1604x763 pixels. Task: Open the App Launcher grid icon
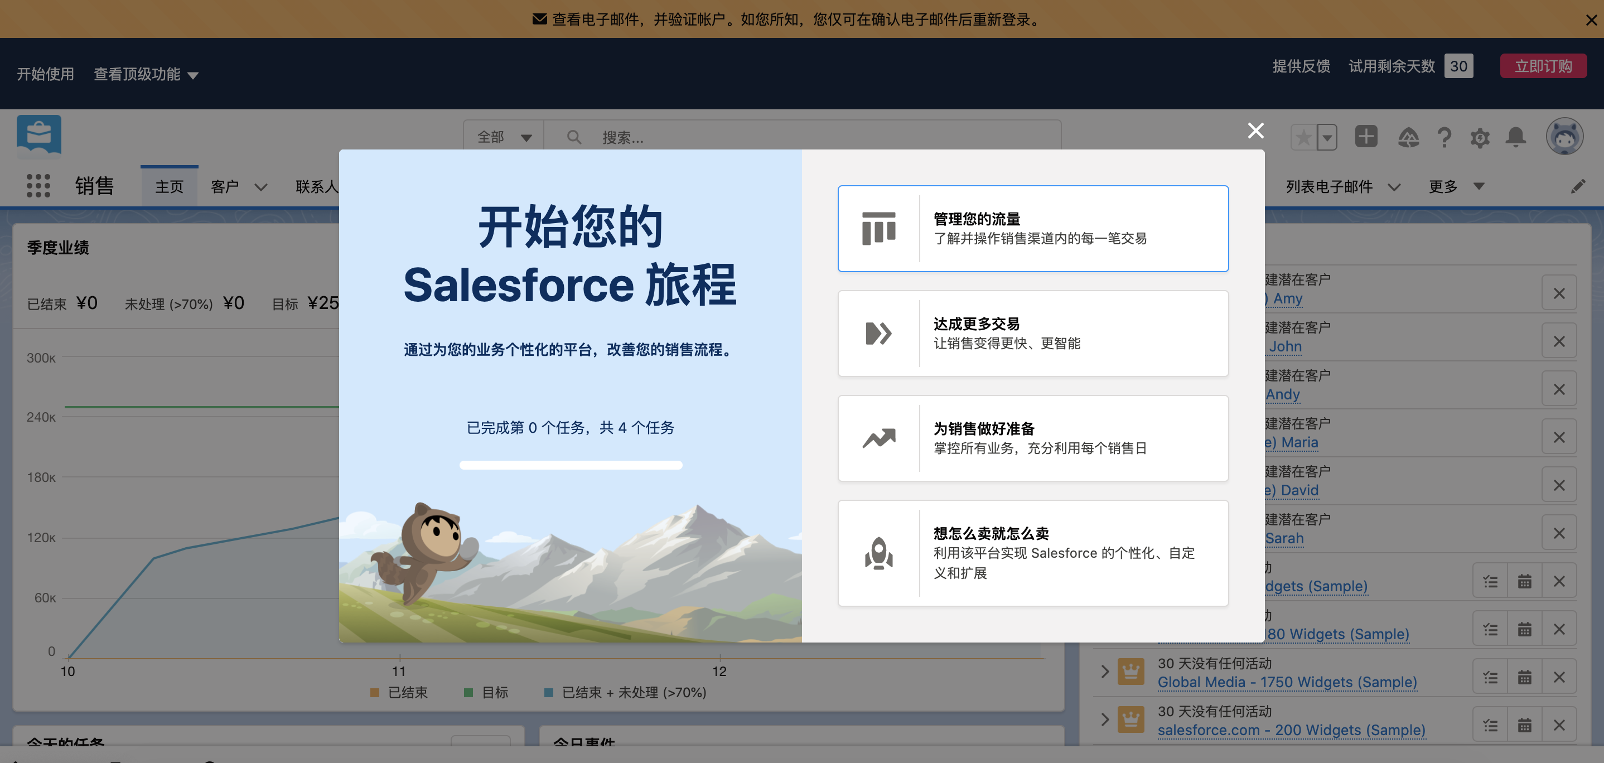pos(38,185)
